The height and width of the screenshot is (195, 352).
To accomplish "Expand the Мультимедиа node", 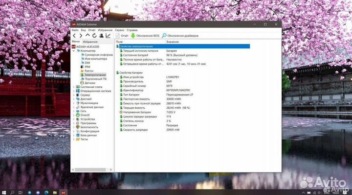I will click(x=73, y=103).
